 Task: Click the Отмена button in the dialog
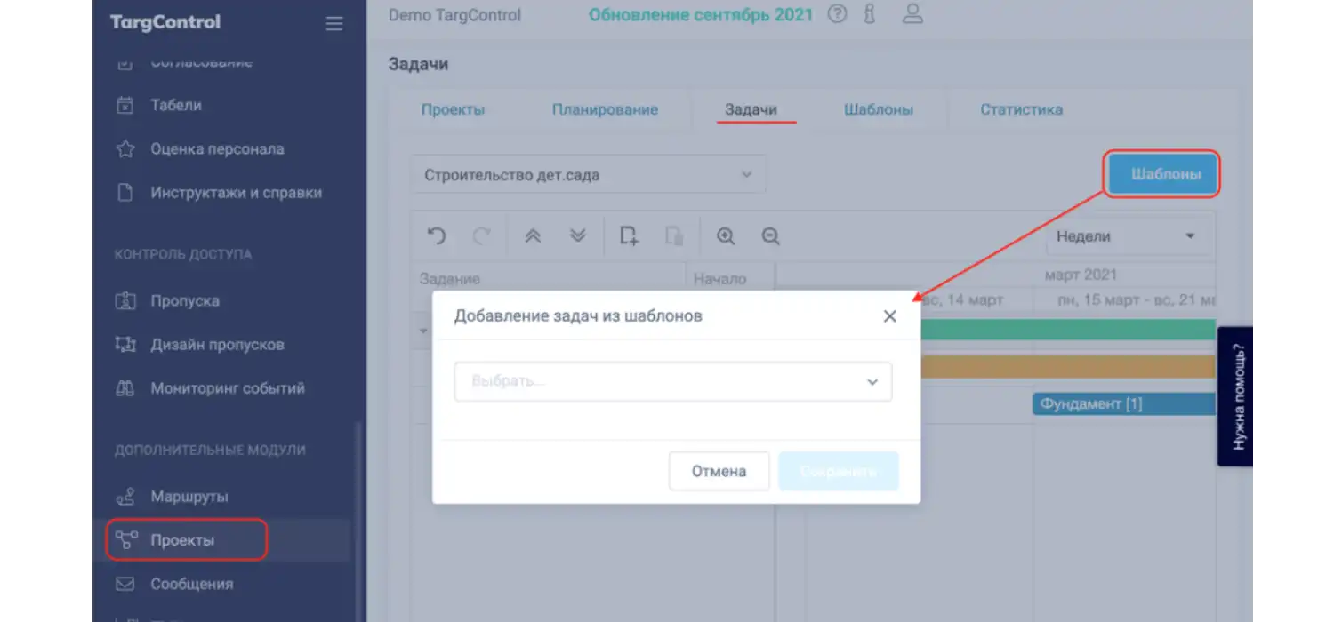coord(719,471)
